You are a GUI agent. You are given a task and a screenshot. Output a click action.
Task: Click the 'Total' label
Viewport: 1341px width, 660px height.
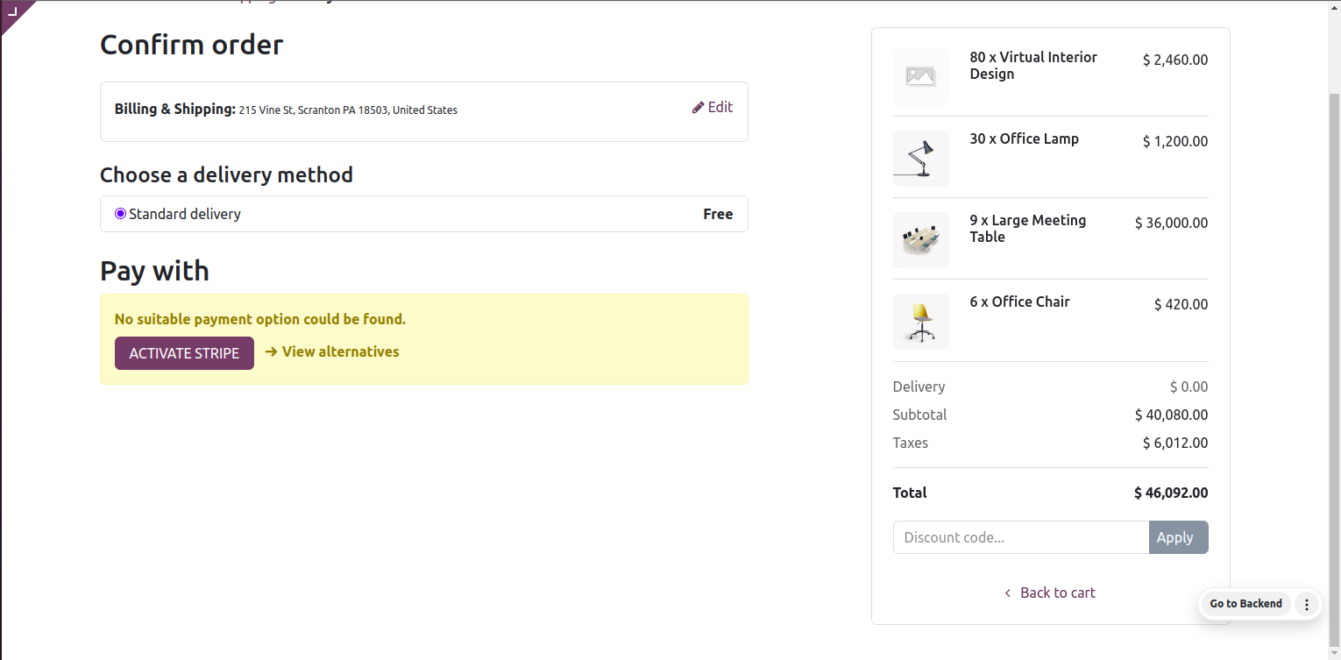910,493
